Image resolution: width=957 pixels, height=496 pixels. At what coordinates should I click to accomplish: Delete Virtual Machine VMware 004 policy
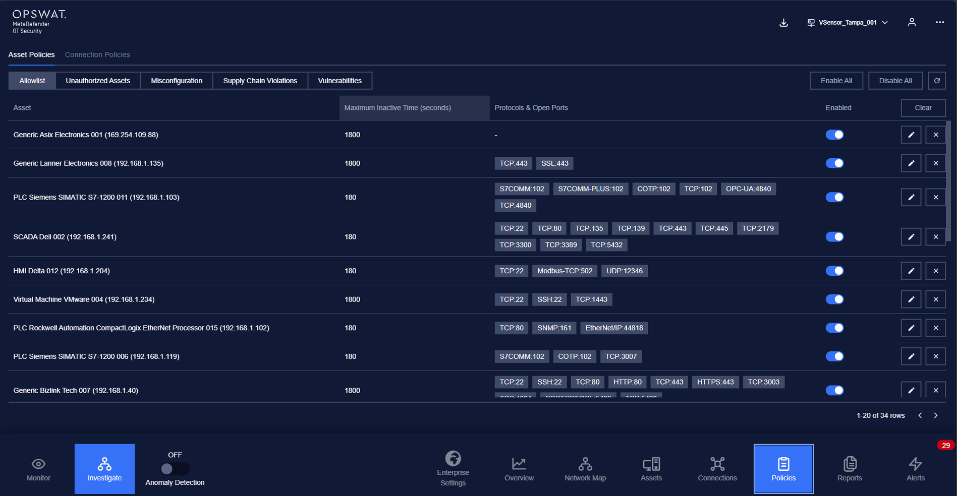pyautogui.click(x=936, y=299)
